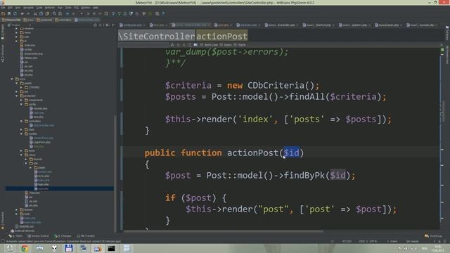Expand the layouts folder arrow
This screenshot has width=450, height=253.
pyautogui.click(x=26, y=159)
